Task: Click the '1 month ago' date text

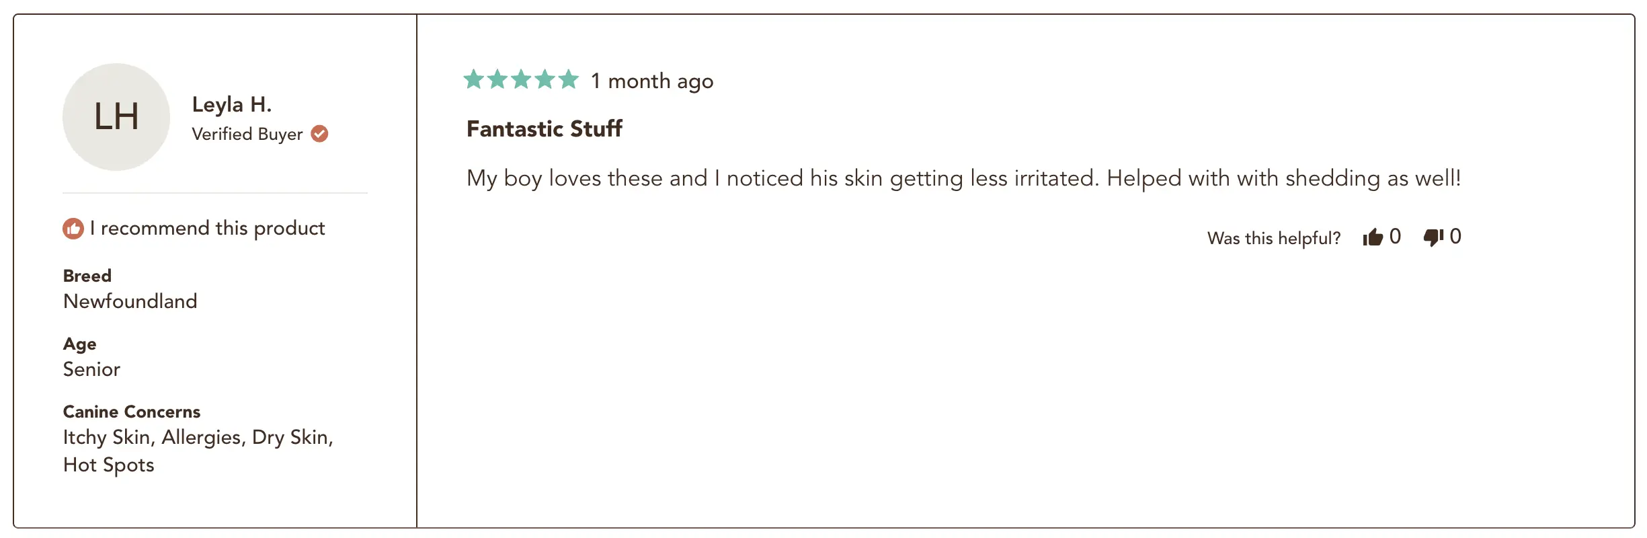Action: [x=652, y=81]
